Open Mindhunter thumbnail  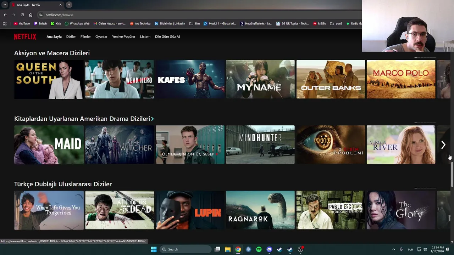pyautogui.click(x=260, y=144)
